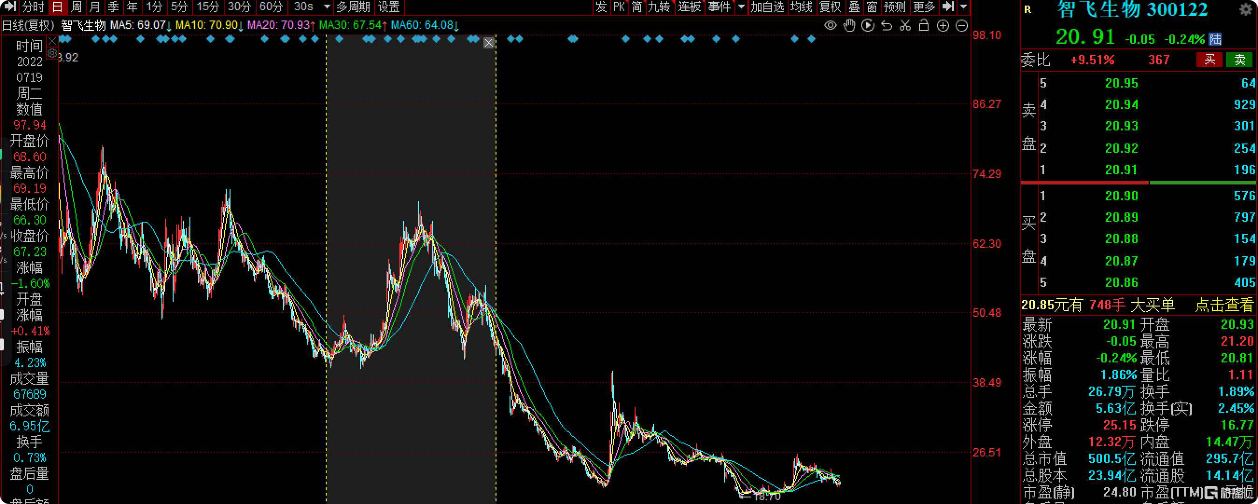Click the red 买 buy button

[x=1209, y=60]
